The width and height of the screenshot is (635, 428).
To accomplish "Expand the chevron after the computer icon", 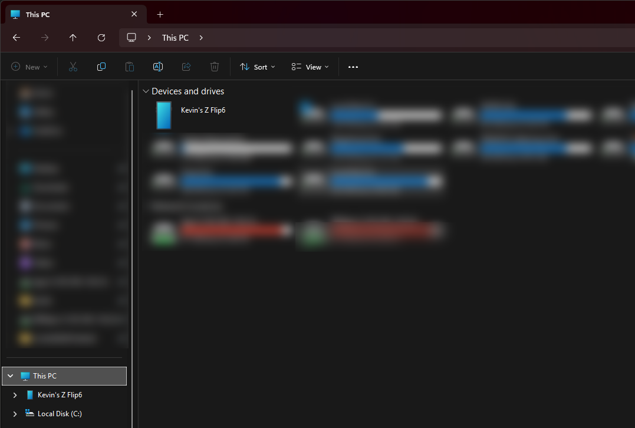I will tap(149, 38).
